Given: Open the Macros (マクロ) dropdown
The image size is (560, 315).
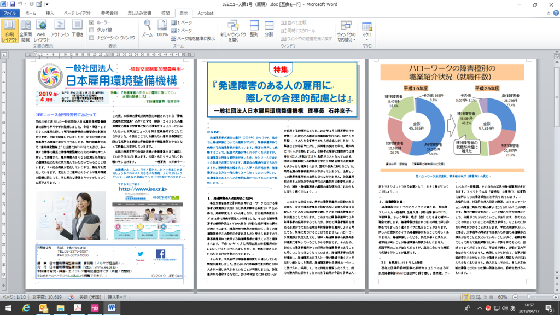Looking at the screenshot, I should tap(367, 31).
